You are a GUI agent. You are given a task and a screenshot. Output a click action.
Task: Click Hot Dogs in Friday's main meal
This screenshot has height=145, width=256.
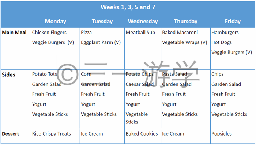click(x=222, y=42)
